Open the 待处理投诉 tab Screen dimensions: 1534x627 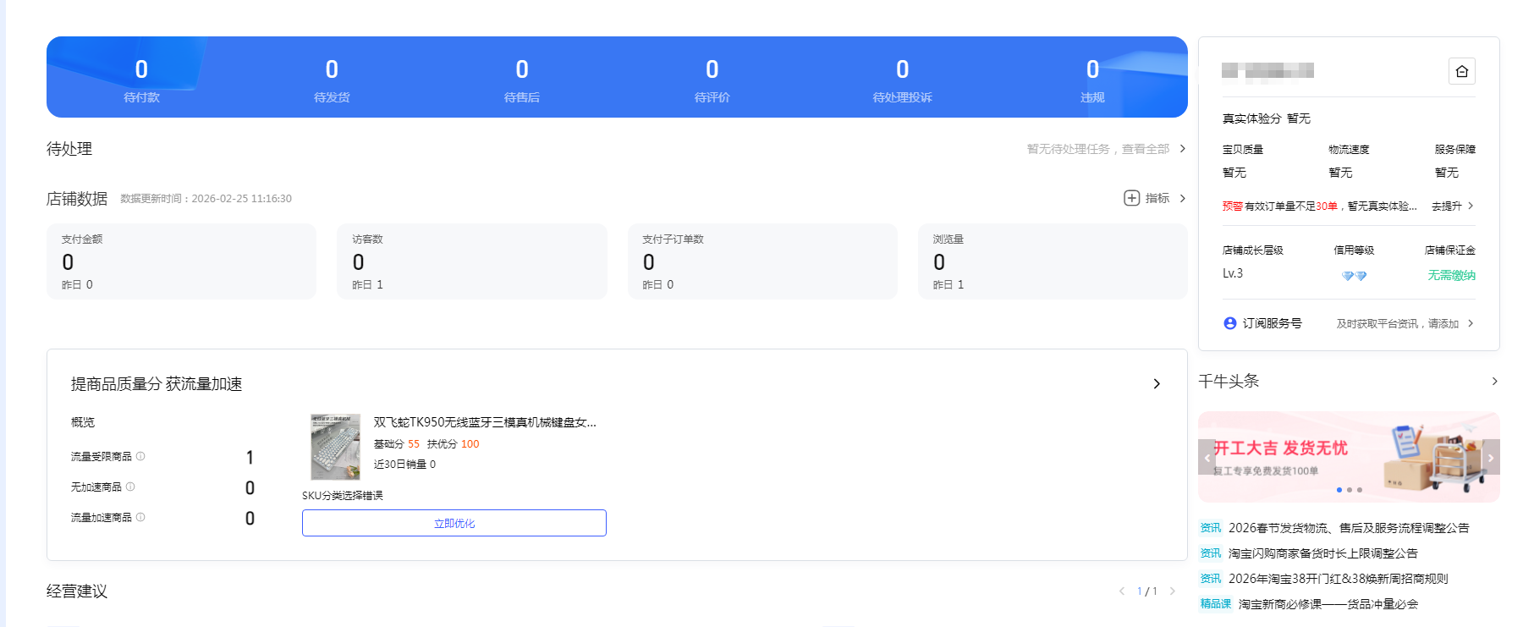pyautogui.click(x=903, y=80)
